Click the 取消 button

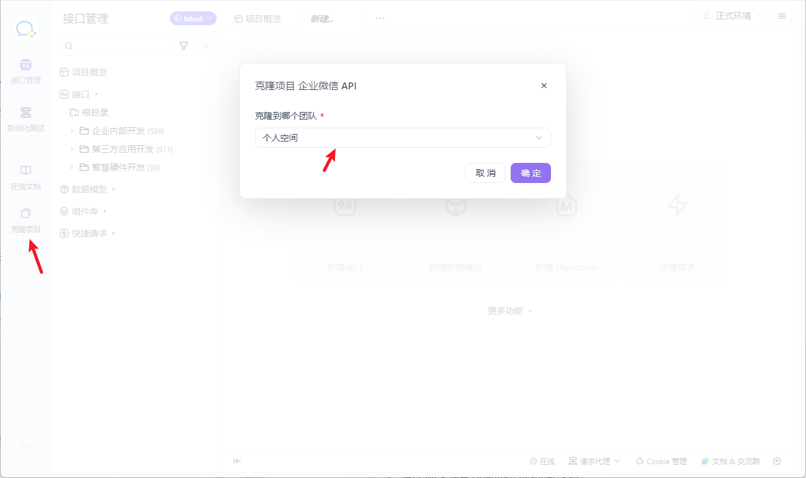(485, 173)
